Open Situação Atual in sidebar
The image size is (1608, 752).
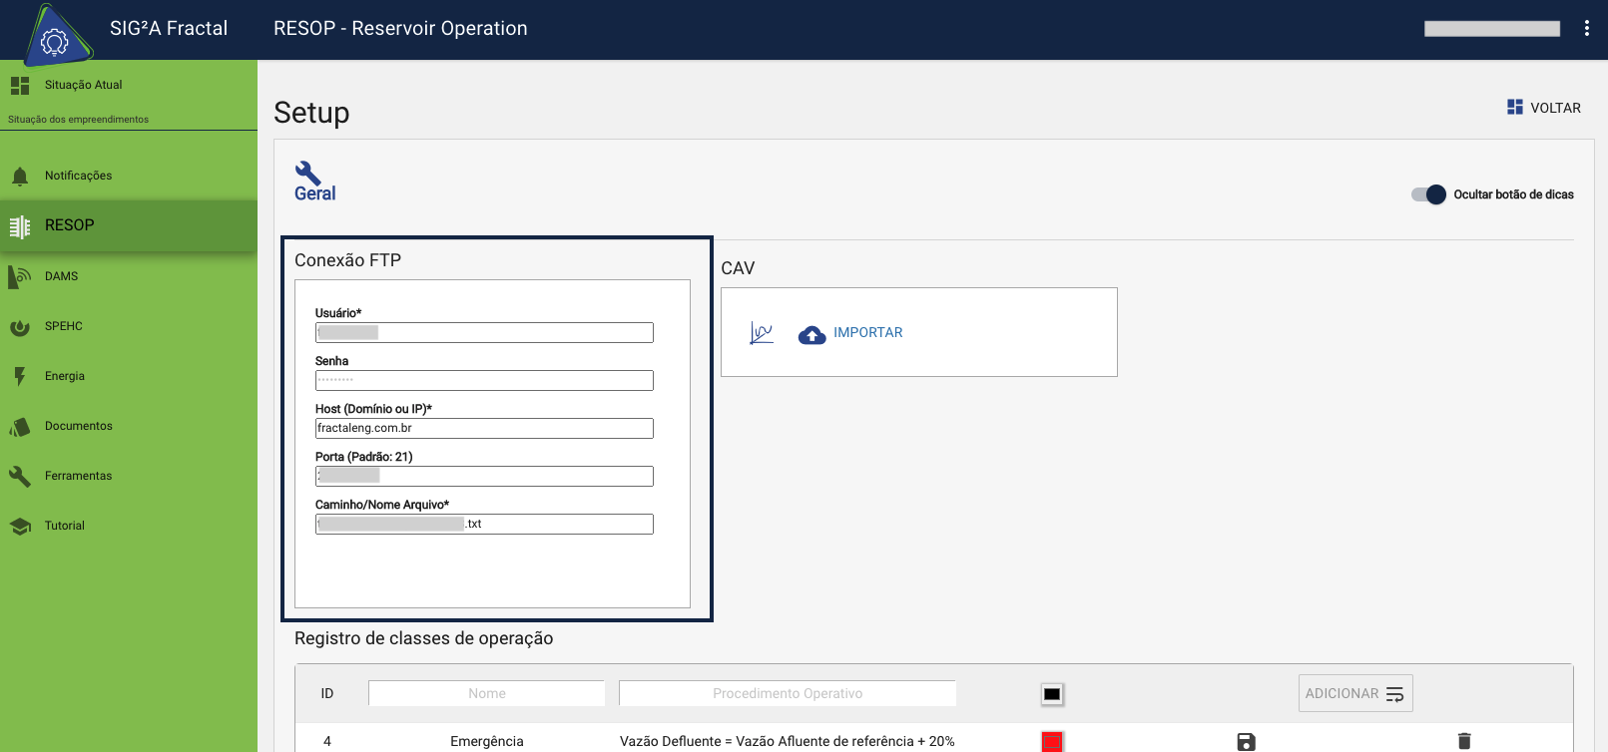point(83,85)
